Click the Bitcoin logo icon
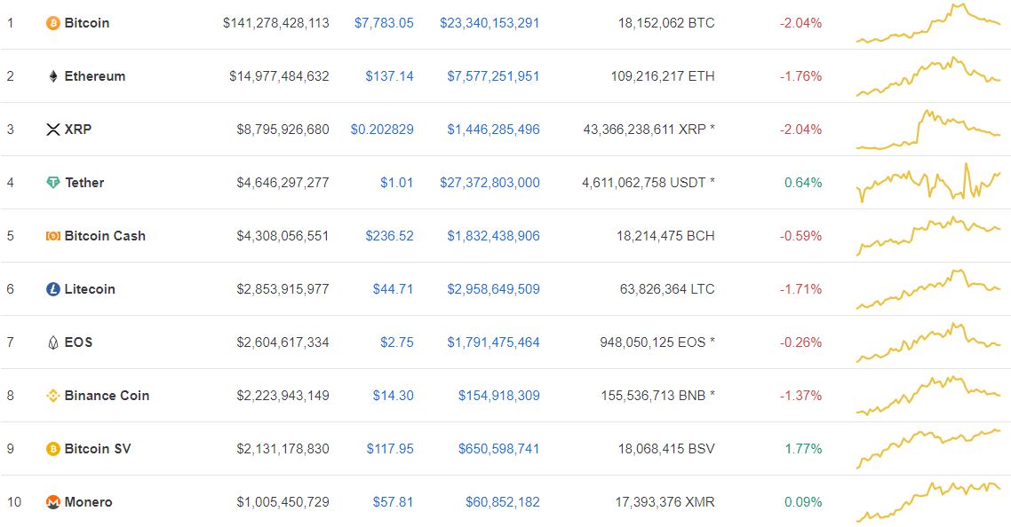This screenshot has height=527, width=1011. pyautogui.click(x=53, y=23)
